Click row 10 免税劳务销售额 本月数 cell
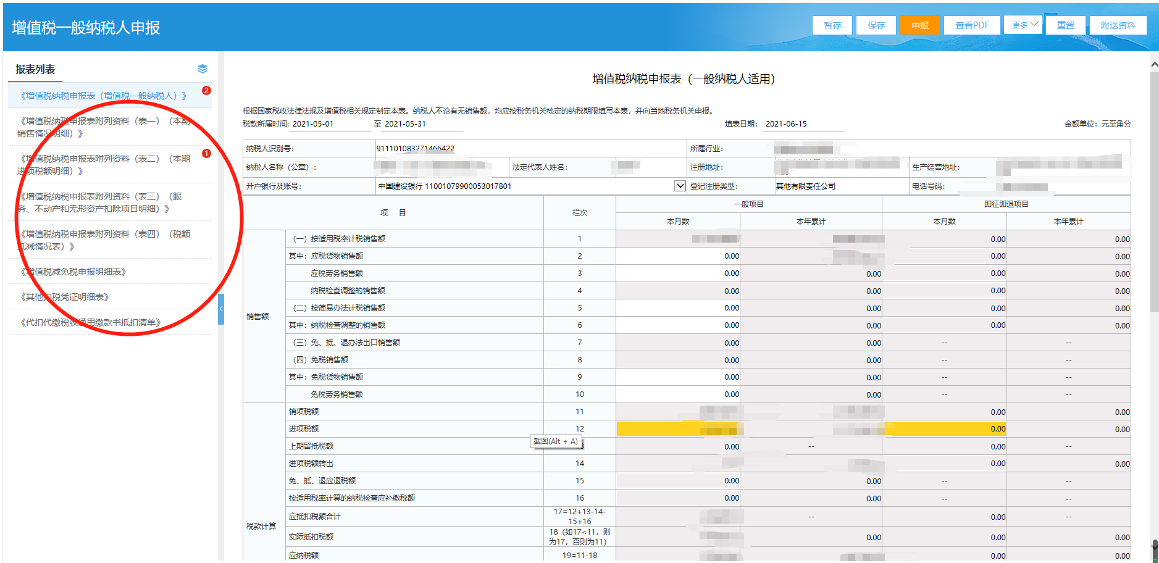1159x563 pixels. point(678,394)
